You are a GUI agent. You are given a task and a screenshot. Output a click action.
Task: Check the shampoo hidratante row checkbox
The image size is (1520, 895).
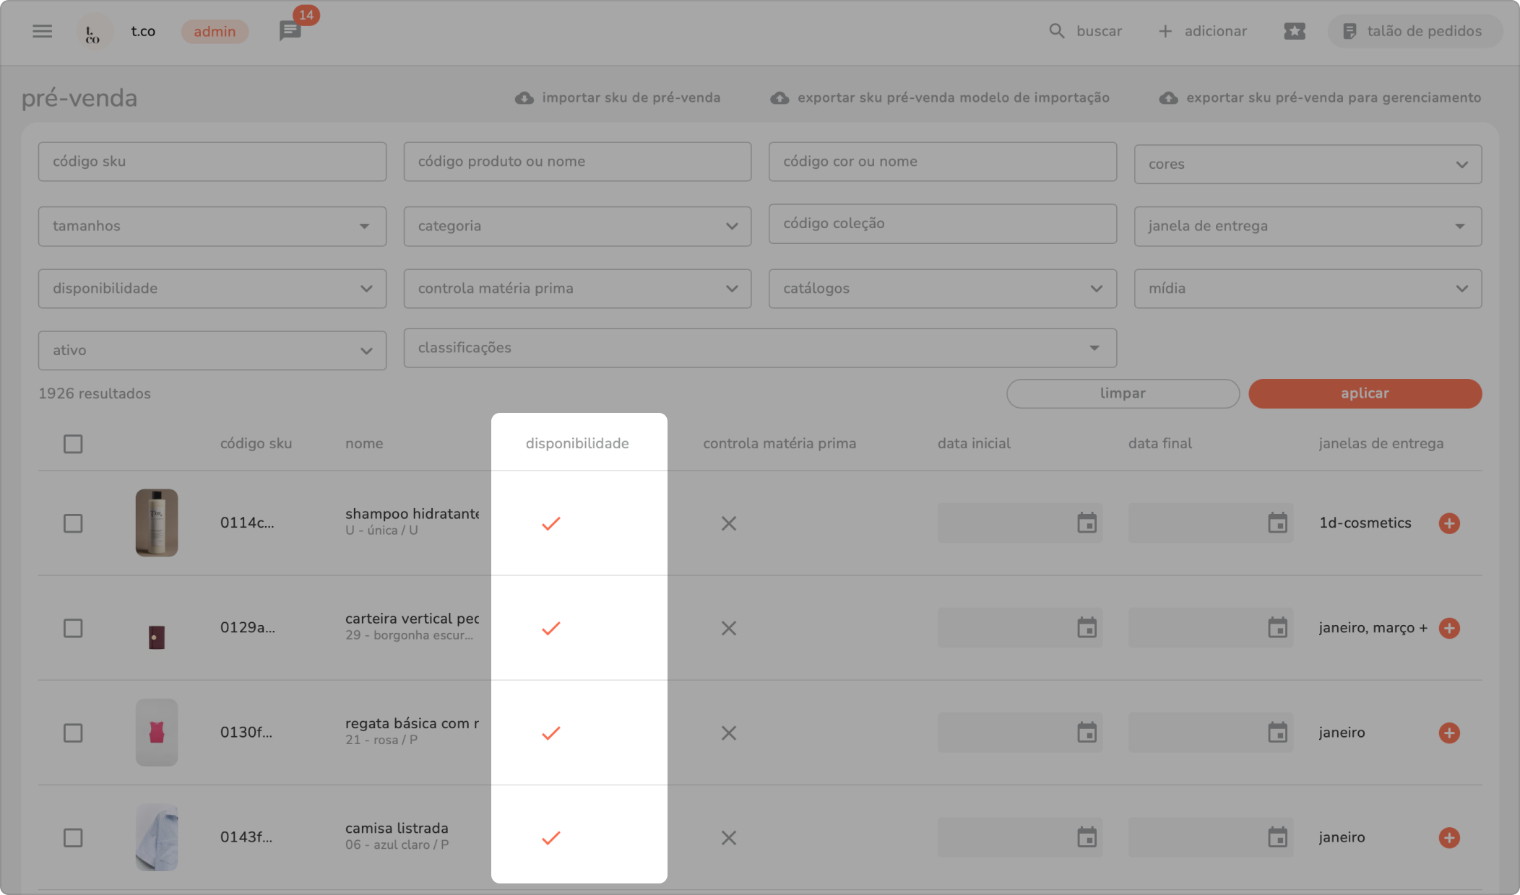pos(73,523)
